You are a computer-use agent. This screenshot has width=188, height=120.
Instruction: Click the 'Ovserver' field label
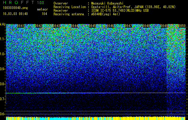pos(61,3)
